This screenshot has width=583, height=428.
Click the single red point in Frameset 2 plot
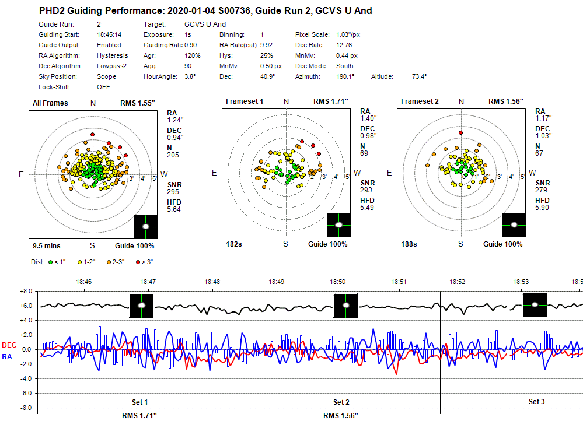461,132
